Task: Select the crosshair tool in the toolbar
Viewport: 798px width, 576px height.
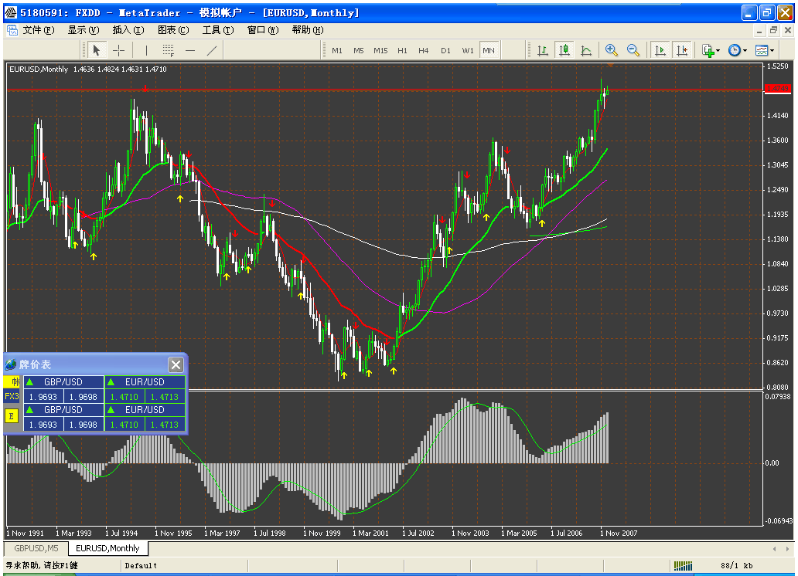Action: click(118, 50)
